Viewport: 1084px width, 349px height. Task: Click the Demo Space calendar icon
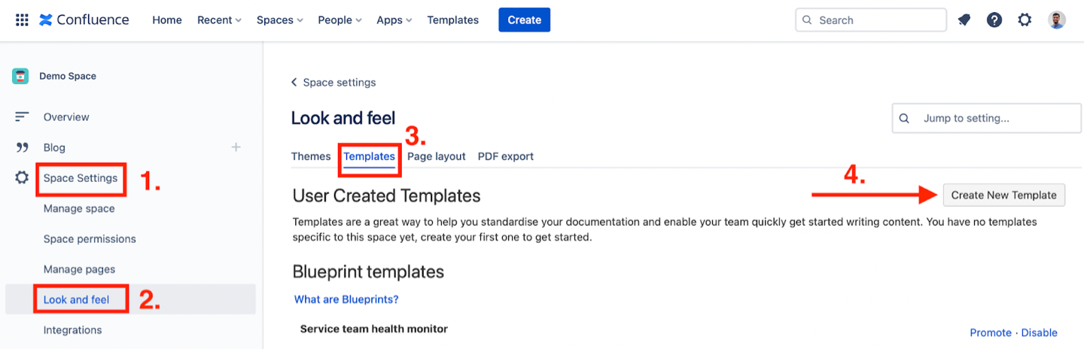(20, 76)
